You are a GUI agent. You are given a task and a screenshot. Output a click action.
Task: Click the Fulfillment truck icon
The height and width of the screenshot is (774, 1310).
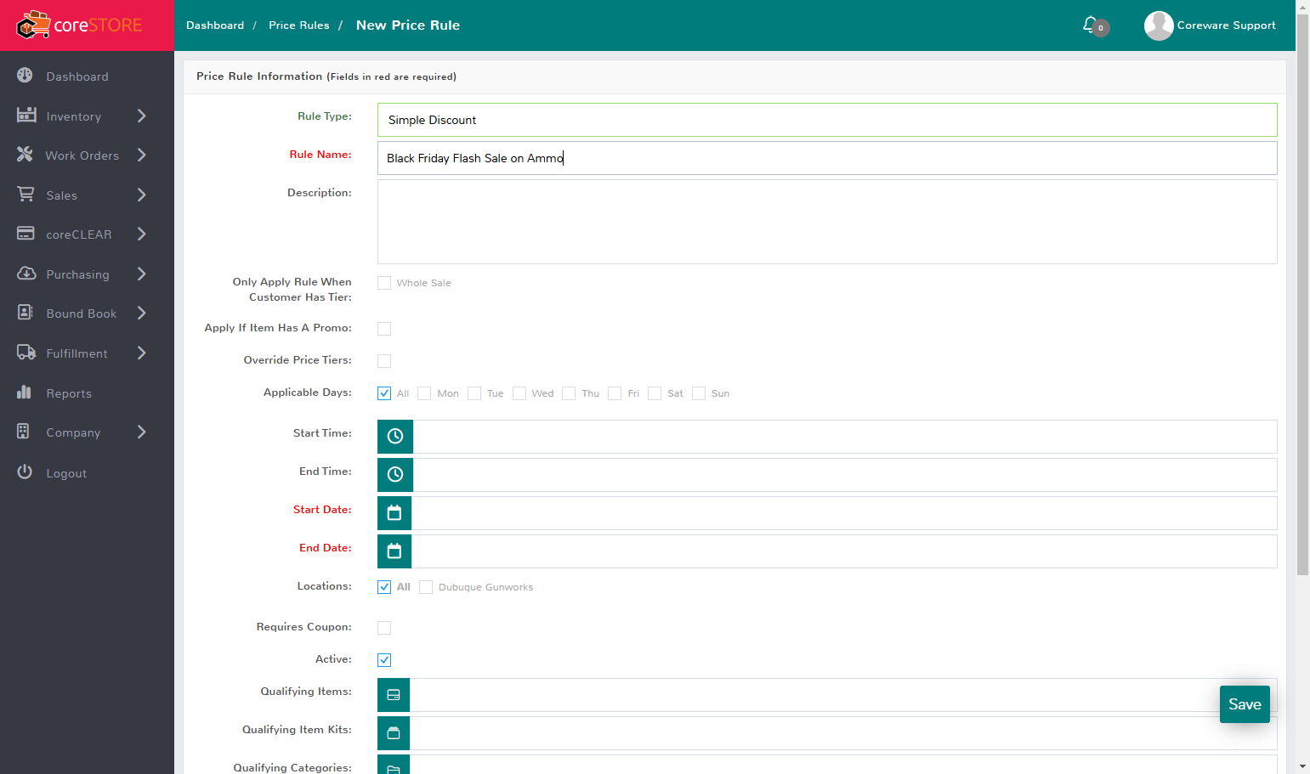[x=26, y=353]
